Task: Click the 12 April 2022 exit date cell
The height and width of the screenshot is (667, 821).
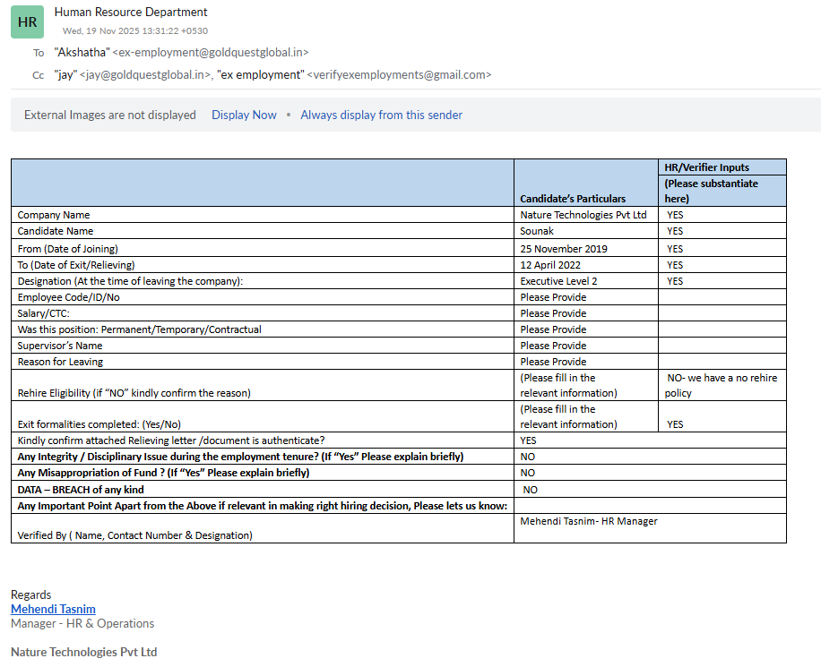Action: [550, 264]
